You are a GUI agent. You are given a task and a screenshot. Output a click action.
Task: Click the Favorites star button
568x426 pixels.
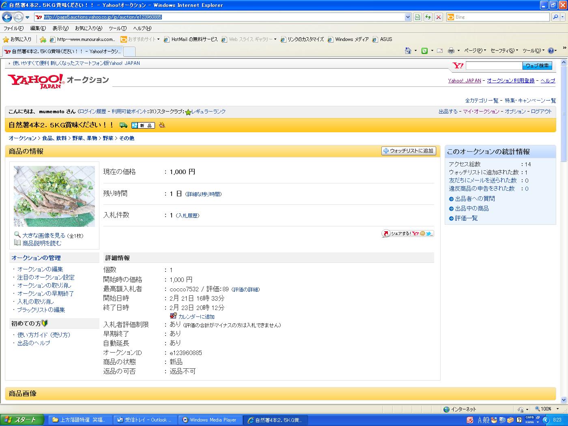[17, 39]
